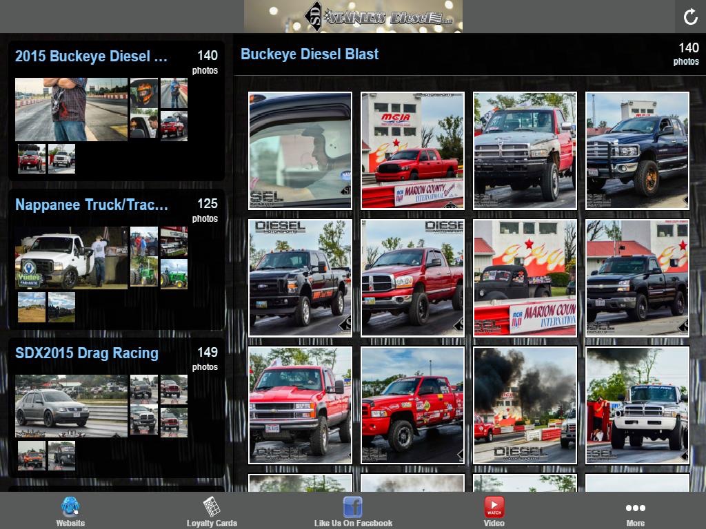
Task: Open the Nappanee Truck/Trac album title
Action: [x=92, y=205]
